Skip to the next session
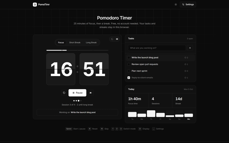 coord(91,93)
